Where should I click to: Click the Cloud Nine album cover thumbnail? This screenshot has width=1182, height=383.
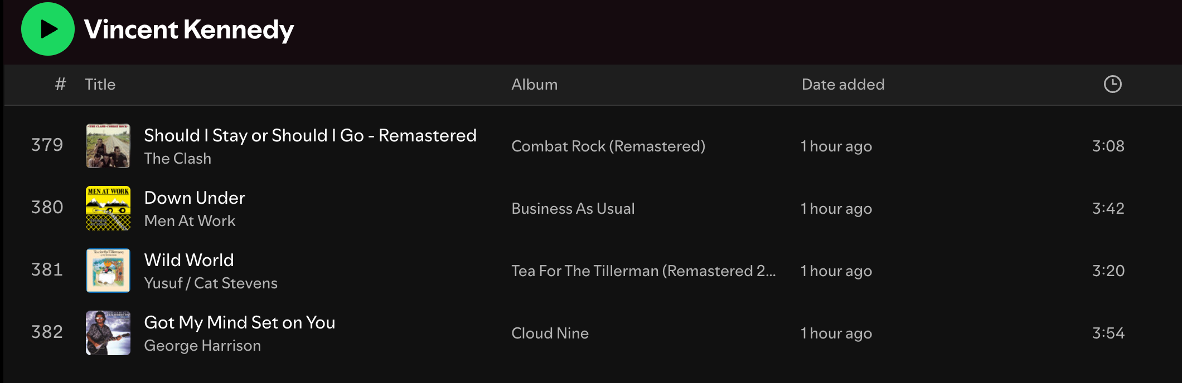(x=108, y=333)
